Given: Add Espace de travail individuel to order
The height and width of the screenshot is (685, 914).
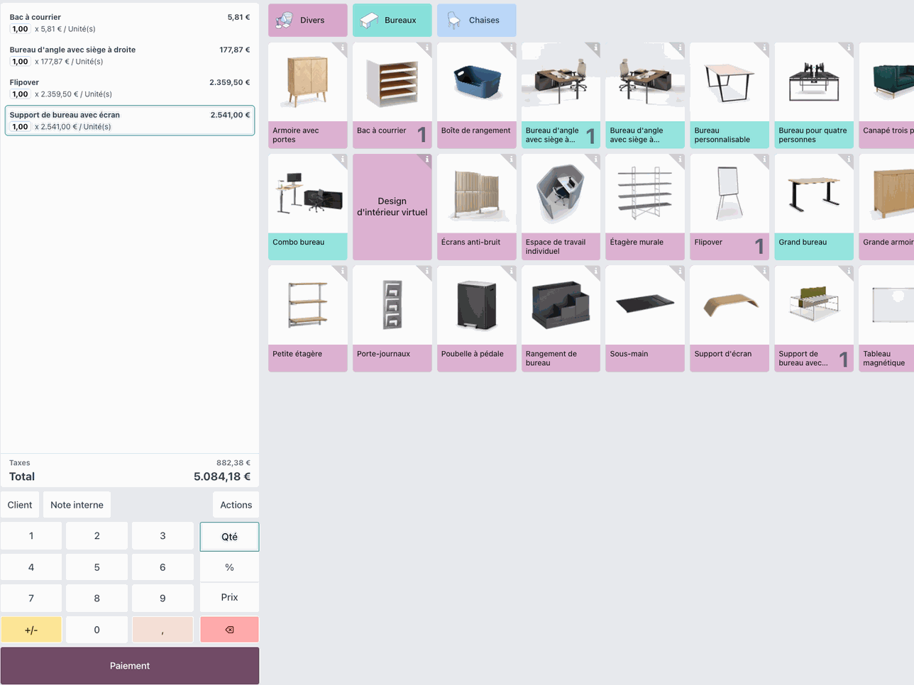Looking at the screenshot, I should click(x=561, y=207).
